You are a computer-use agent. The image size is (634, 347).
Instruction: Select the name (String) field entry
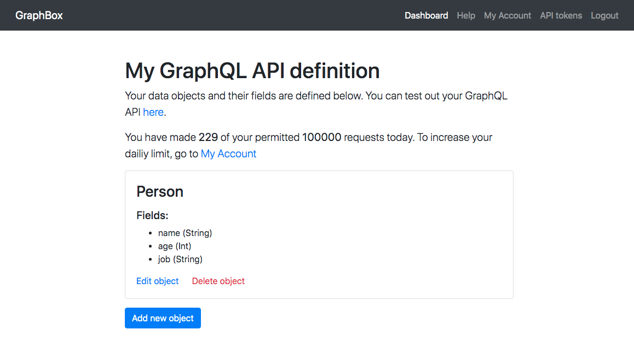point(185,233)
